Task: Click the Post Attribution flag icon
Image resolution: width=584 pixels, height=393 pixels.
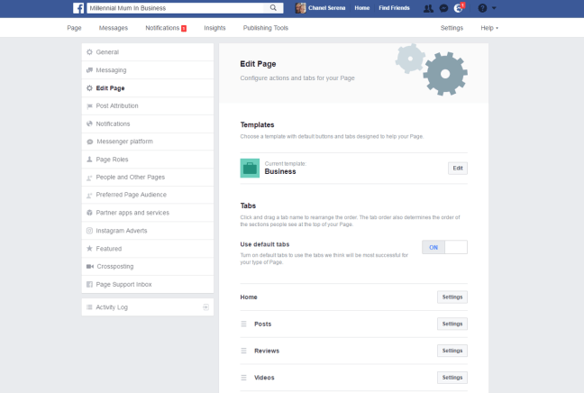Action: [89, 106]
